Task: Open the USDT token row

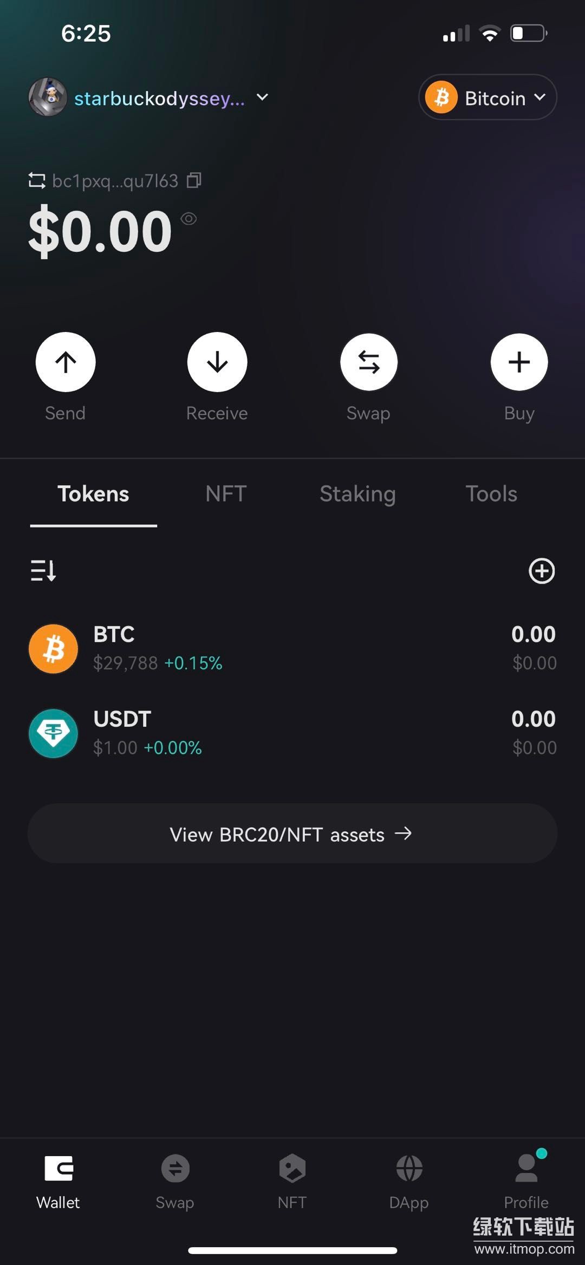Action: tap(292, 733)
